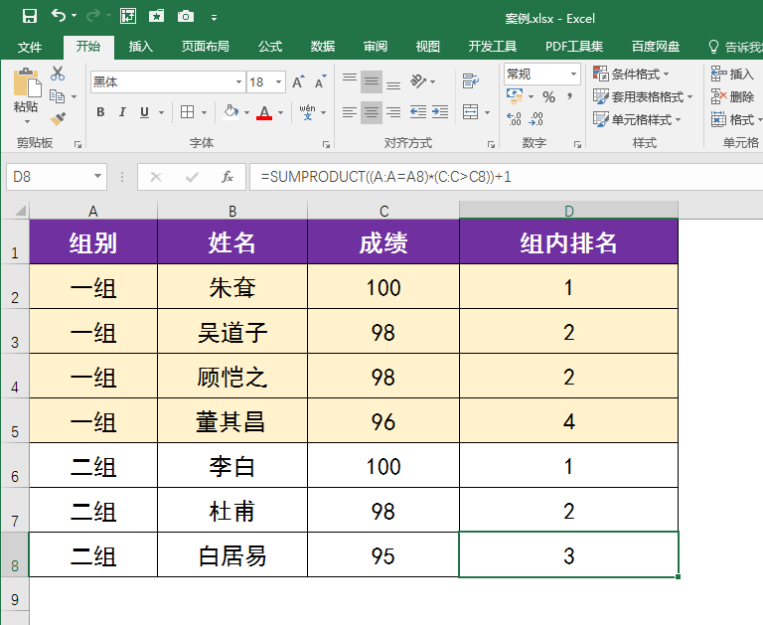The height and width of the screenshot is (625, 763).
Task: Merge and center cells
Action: click(471, 112)
